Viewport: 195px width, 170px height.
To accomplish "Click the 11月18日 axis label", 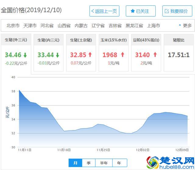I will (64, 150).
